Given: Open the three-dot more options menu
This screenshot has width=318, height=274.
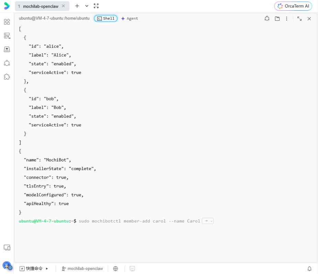Looking at the screenshot, I should pyautogui.click(x=287, y=19).
